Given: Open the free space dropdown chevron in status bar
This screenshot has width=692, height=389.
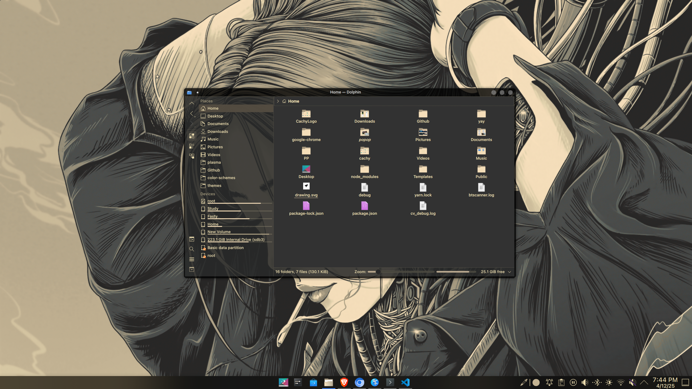Looking at the screenshot, I should coord(509,272).
